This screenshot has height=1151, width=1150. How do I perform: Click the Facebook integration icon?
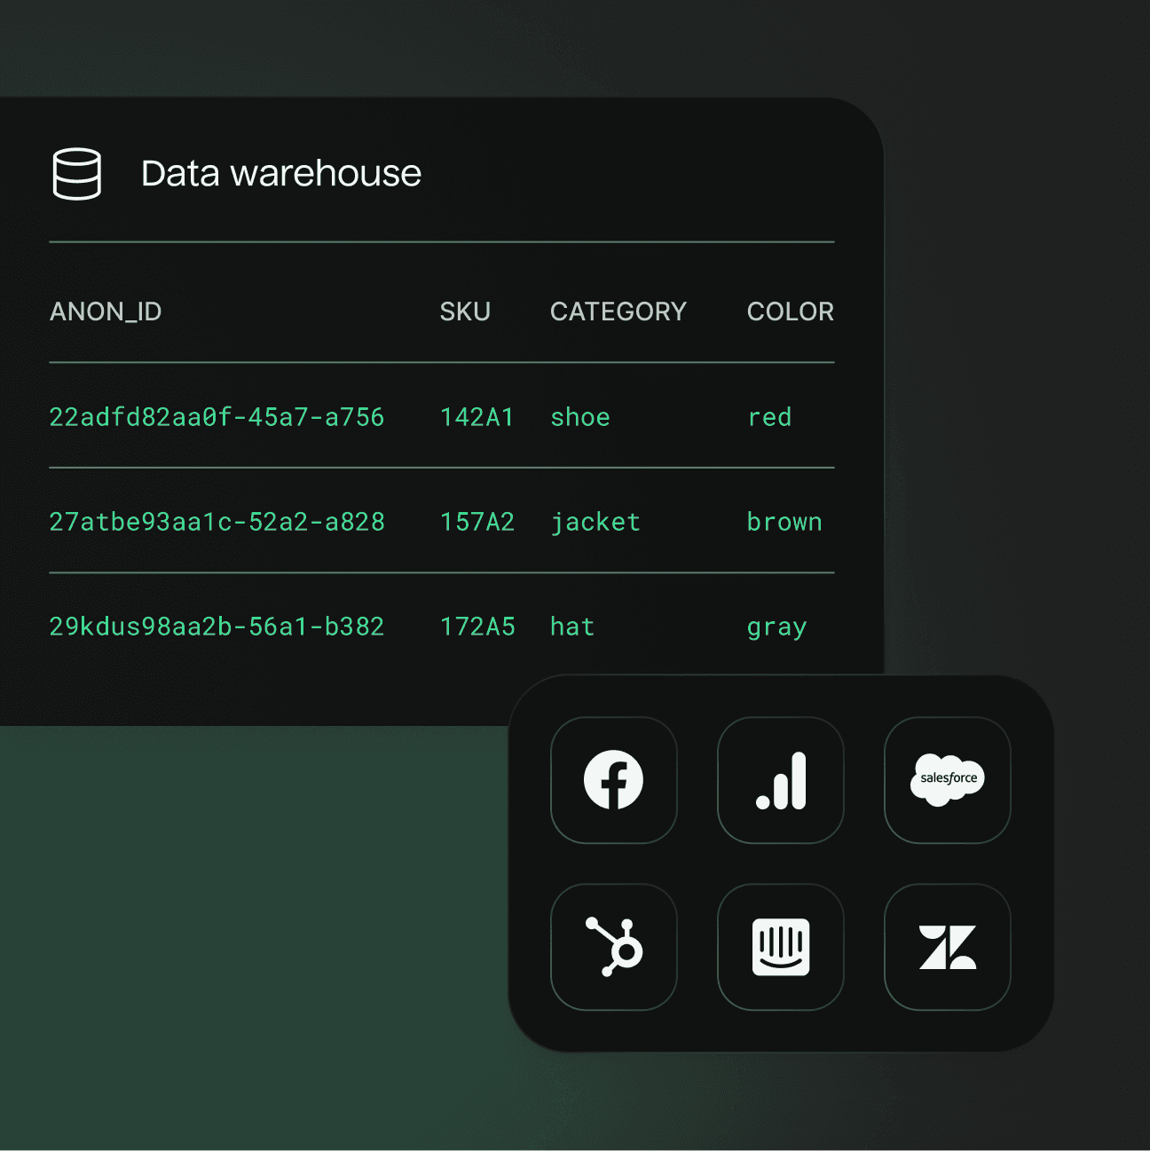613,779
